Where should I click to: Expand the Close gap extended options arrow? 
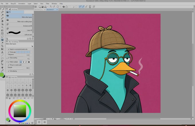point(31,52)
